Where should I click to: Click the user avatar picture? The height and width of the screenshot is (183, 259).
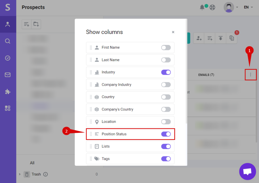229,7
